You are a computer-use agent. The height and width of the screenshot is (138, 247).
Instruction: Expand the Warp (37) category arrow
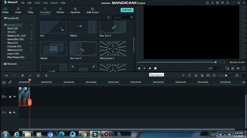point(32,43)
